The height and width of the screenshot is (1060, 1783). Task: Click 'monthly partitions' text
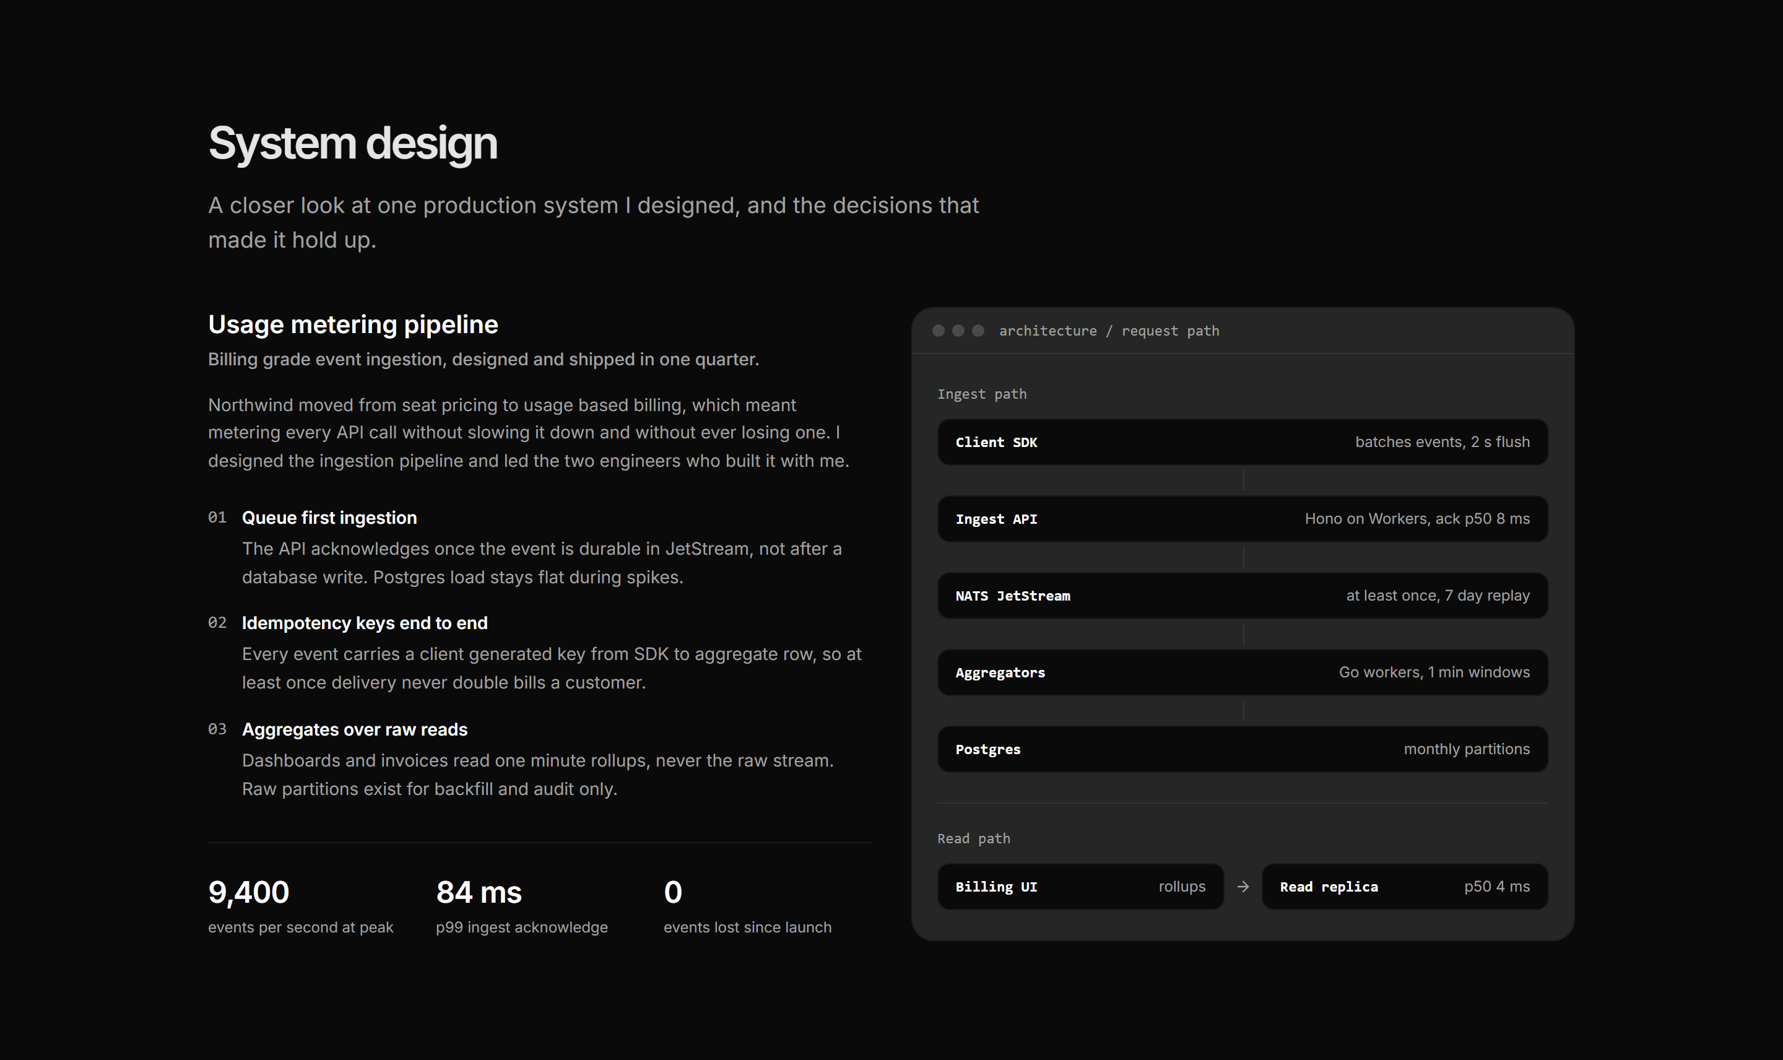[1467, 749]
